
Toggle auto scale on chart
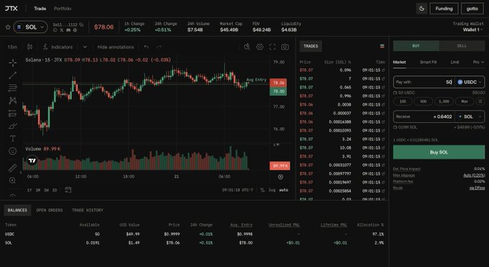pyautogui.click(x=283, y=189)
